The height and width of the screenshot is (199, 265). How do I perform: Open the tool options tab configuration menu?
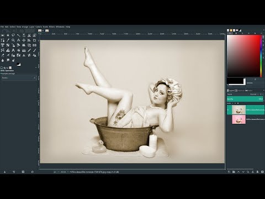click(x=36, y=67)
